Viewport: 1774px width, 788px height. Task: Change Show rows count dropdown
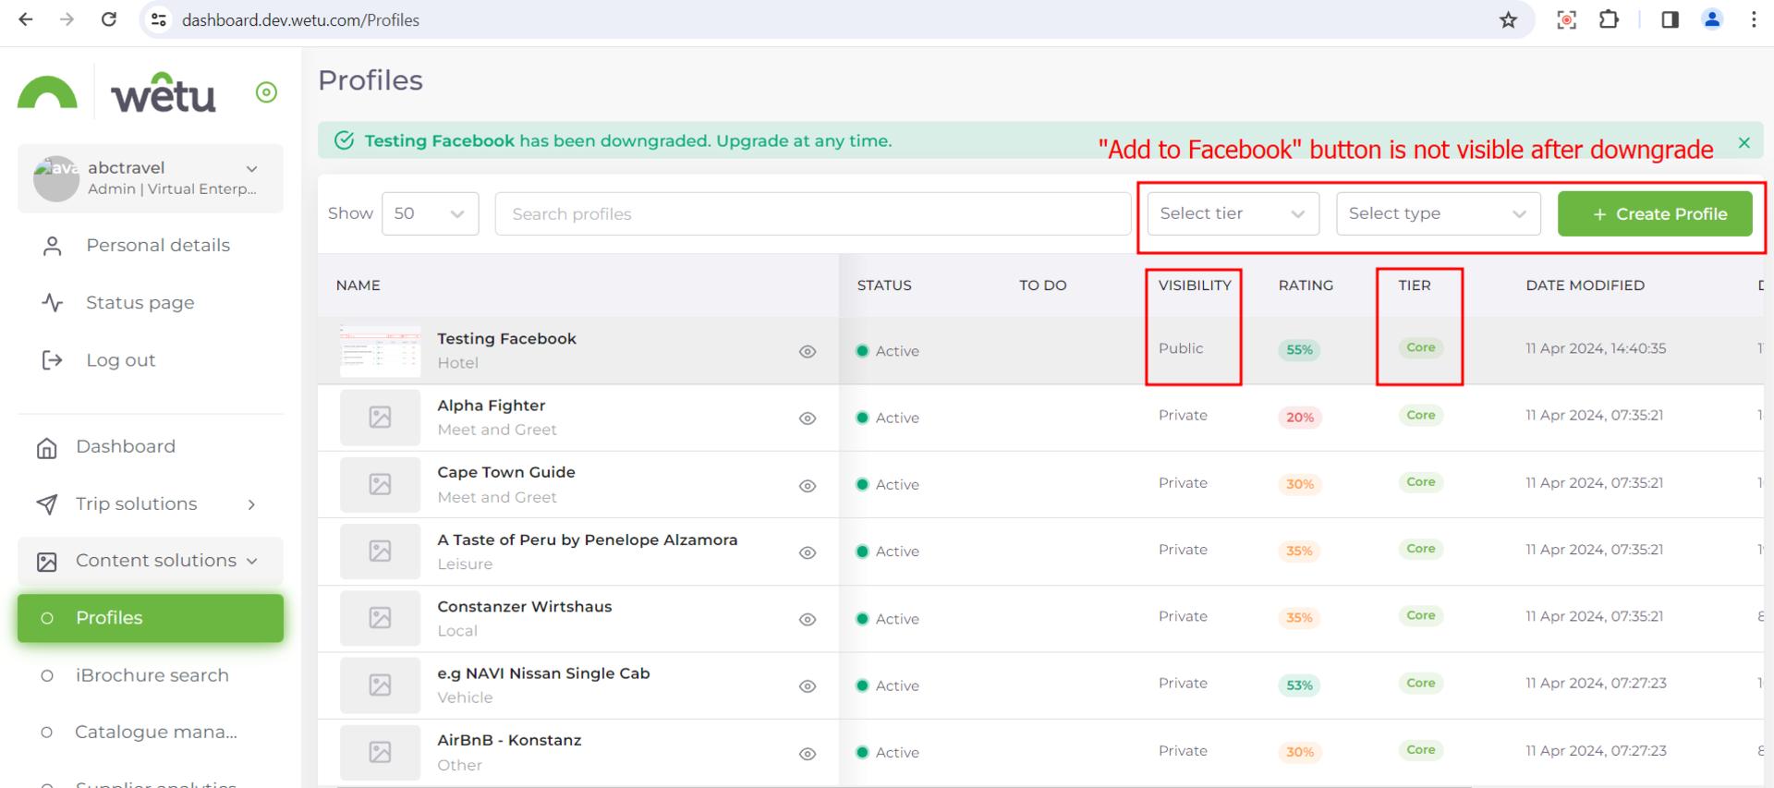click(x=430, y=214)
